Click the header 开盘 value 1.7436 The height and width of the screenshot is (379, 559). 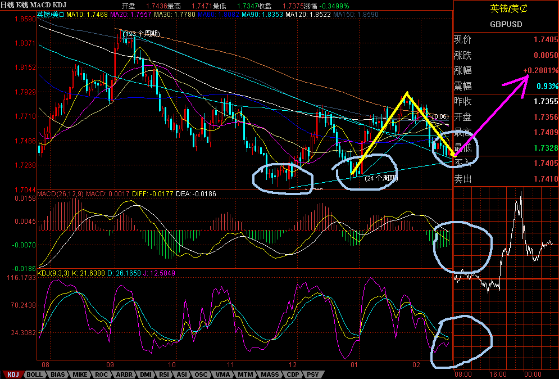click(157, 6)
